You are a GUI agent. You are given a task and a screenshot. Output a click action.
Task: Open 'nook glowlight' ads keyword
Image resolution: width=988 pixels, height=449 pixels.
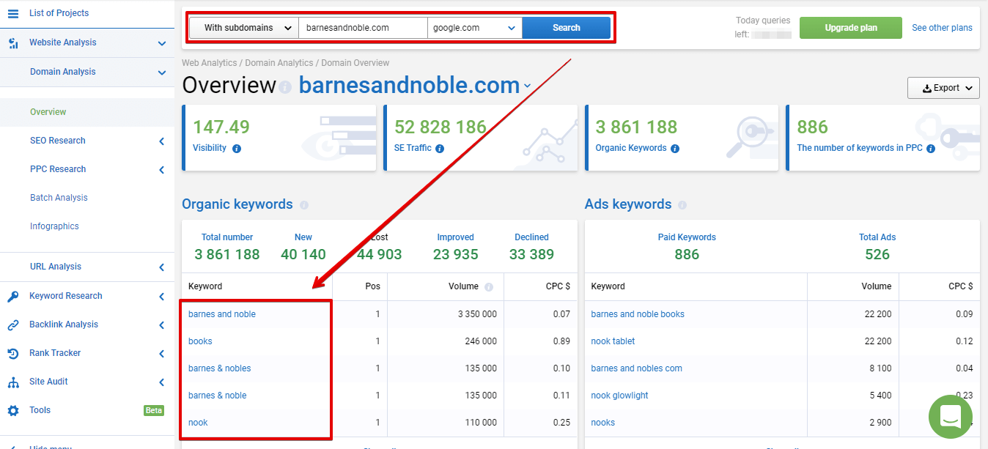[x=620, y=396]
